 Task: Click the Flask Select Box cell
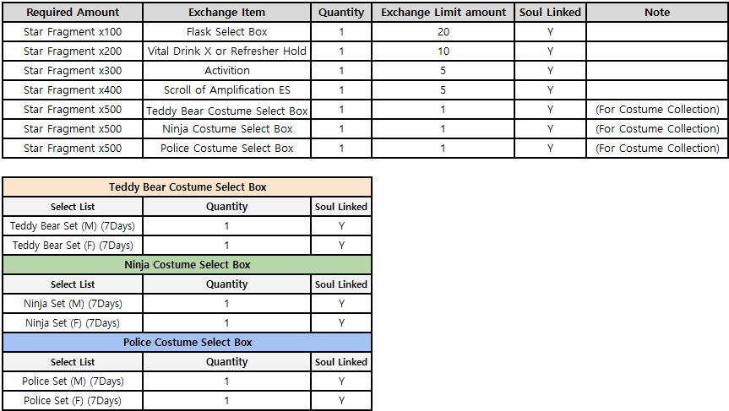click(x=227, y=32)
